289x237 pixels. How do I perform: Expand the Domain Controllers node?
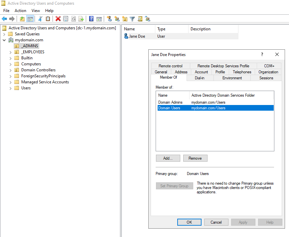pos(11,70)
